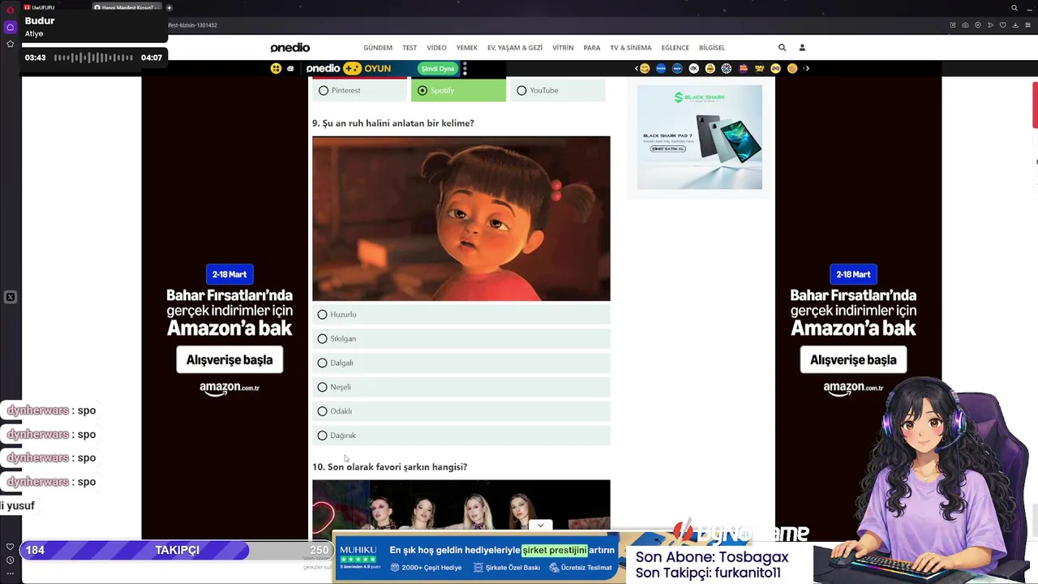Open the Opera menu icon

coord(10,11)
